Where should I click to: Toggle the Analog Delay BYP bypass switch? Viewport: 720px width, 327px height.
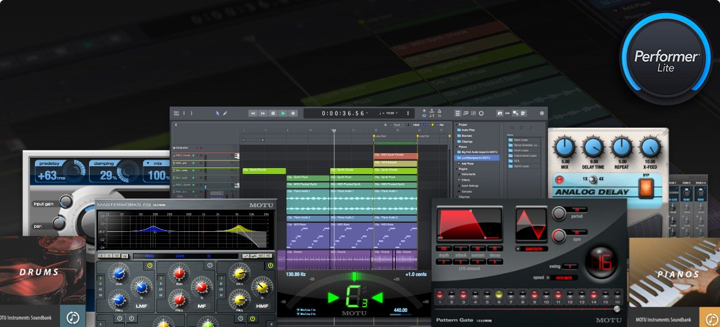pos(645,188)
